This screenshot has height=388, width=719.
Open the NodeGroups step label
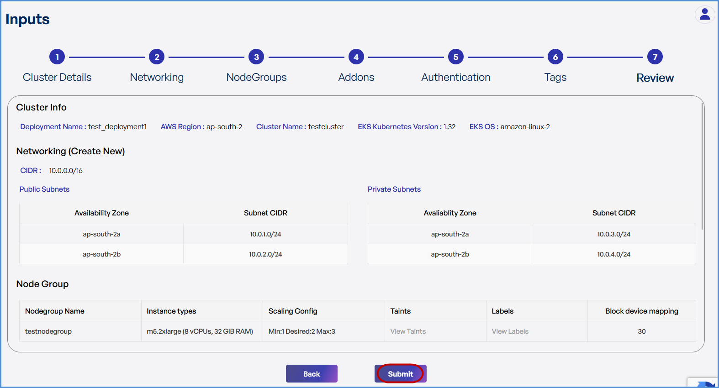[x=256, y=78]
